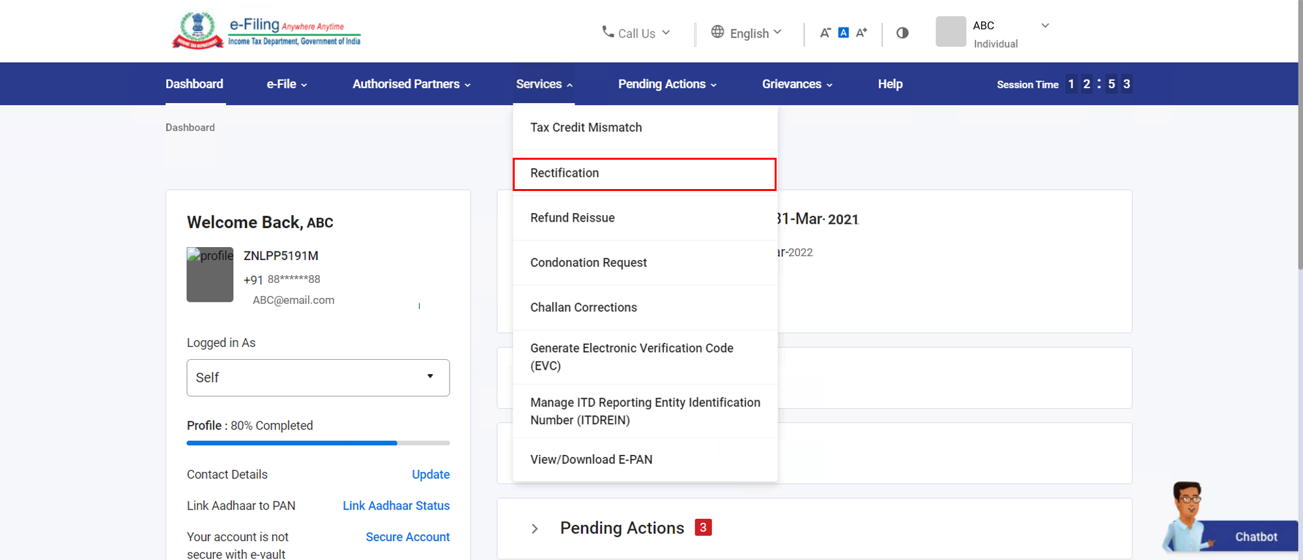Choose Refund Reissue from the dropdown

pos(572,218)
